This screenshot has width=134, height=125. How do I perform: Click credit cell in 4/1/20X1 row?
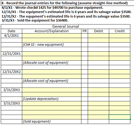click(x=119, y=36)
